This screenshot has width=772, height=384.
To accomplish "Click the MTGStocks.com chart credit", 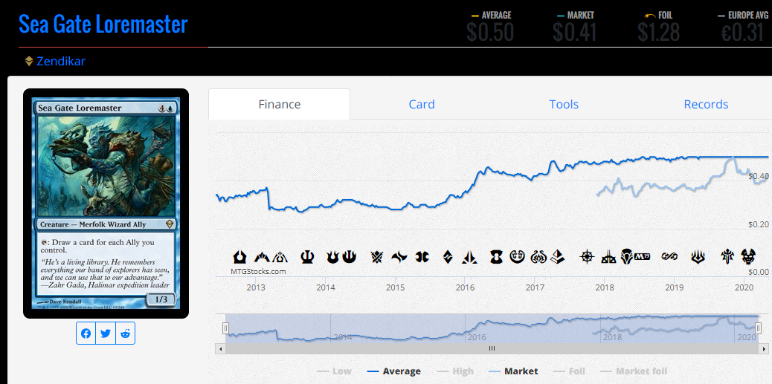I will click(x=258, y=271).
